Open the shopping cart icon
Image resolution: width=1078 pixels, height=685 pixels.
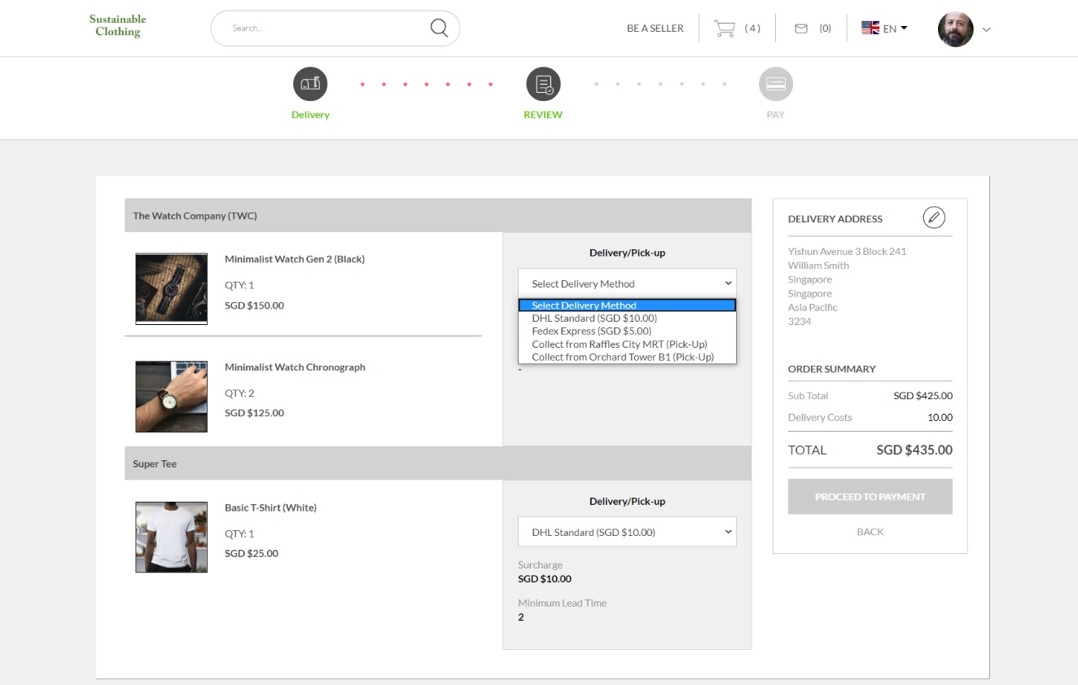[x=724, y=29]
